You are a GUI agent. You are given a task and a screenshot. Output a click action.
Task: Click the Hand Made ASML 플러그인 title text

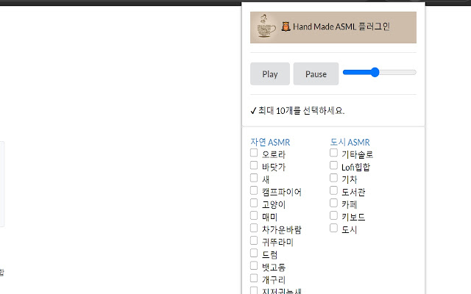click(x=341, y=26)
